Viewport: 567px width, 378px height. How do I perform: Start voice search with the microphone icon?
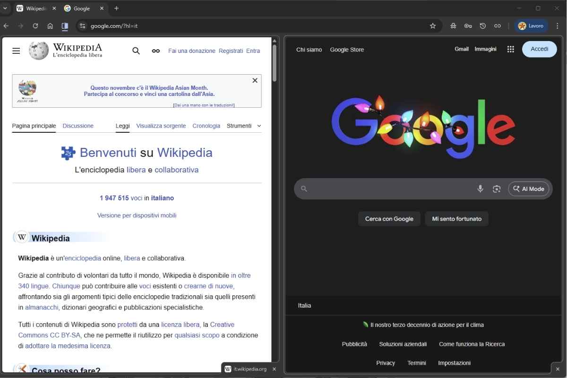tap(480, 189)
